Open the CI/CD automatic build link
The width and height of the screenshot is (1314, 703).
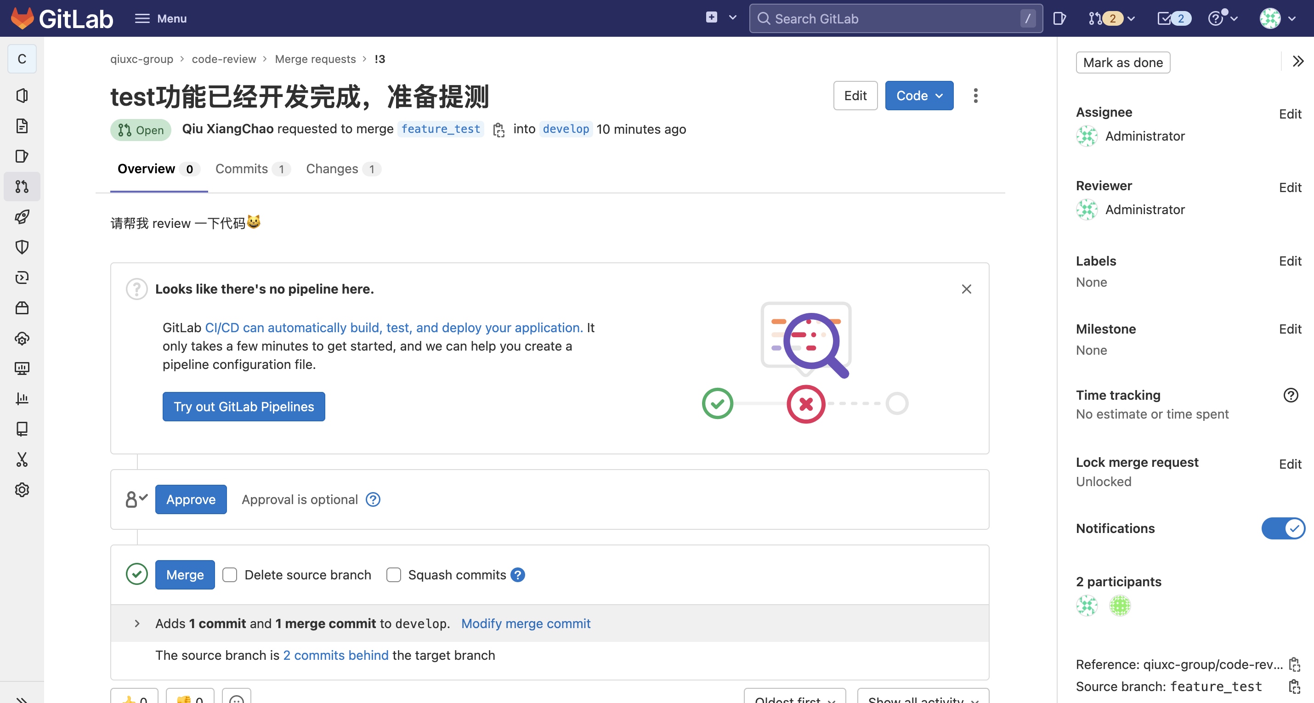(394, 328)
